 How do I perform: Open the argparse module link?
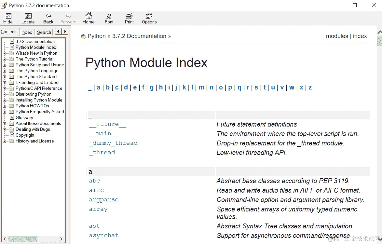tap(103, 200)
